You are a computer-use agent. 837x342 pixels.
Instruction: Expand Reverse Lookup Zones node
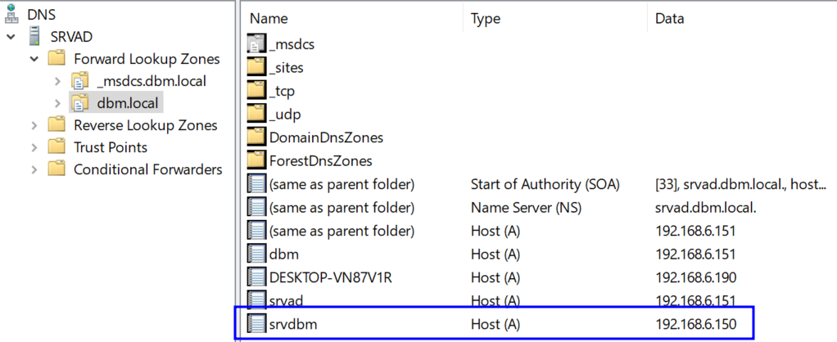(34, 125)
